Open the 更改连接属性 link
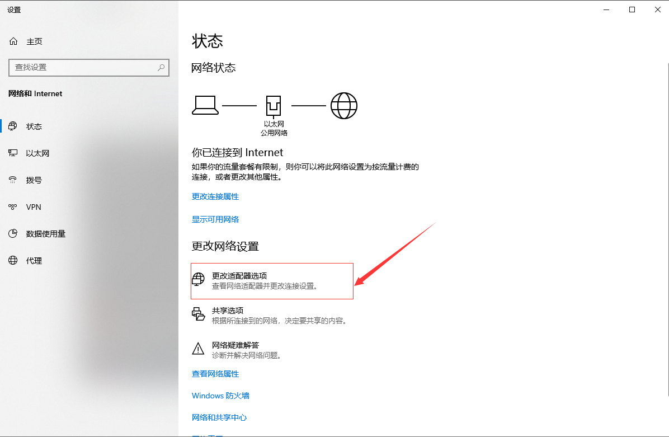This screenshot has width=669, height=437. pos(215,196)
